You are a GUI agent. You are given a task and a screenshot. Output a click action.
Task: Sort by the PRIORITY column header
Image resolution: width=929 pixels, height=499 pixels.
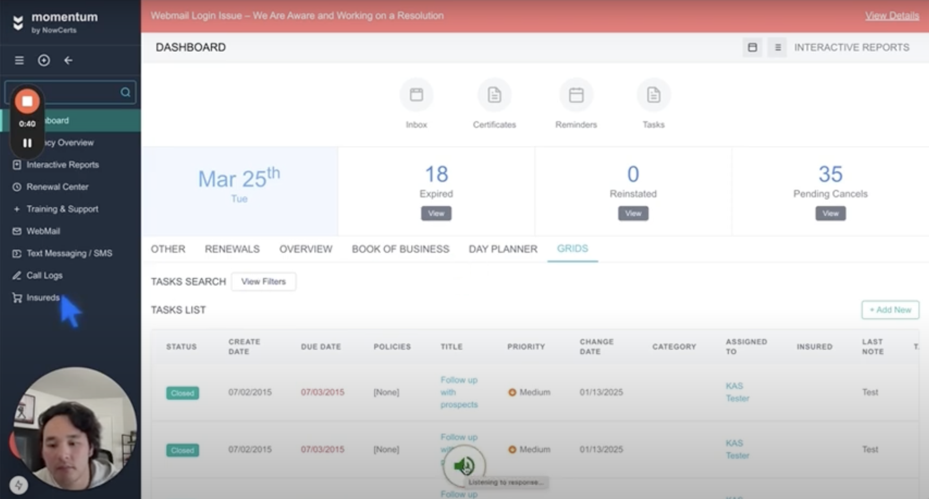[x=526, y=347]
